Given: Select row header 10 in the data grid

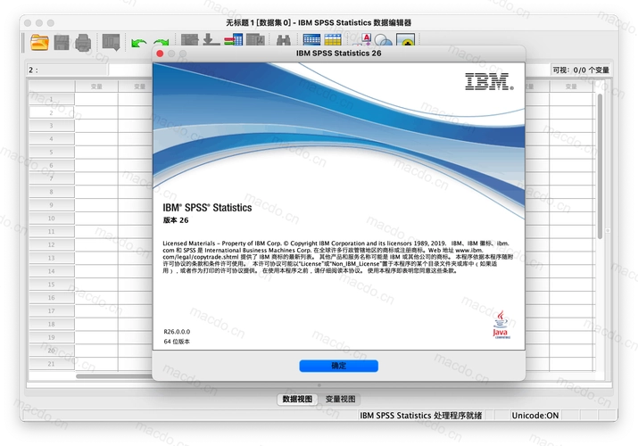Looking at the screenshot, I should (51, 219).
